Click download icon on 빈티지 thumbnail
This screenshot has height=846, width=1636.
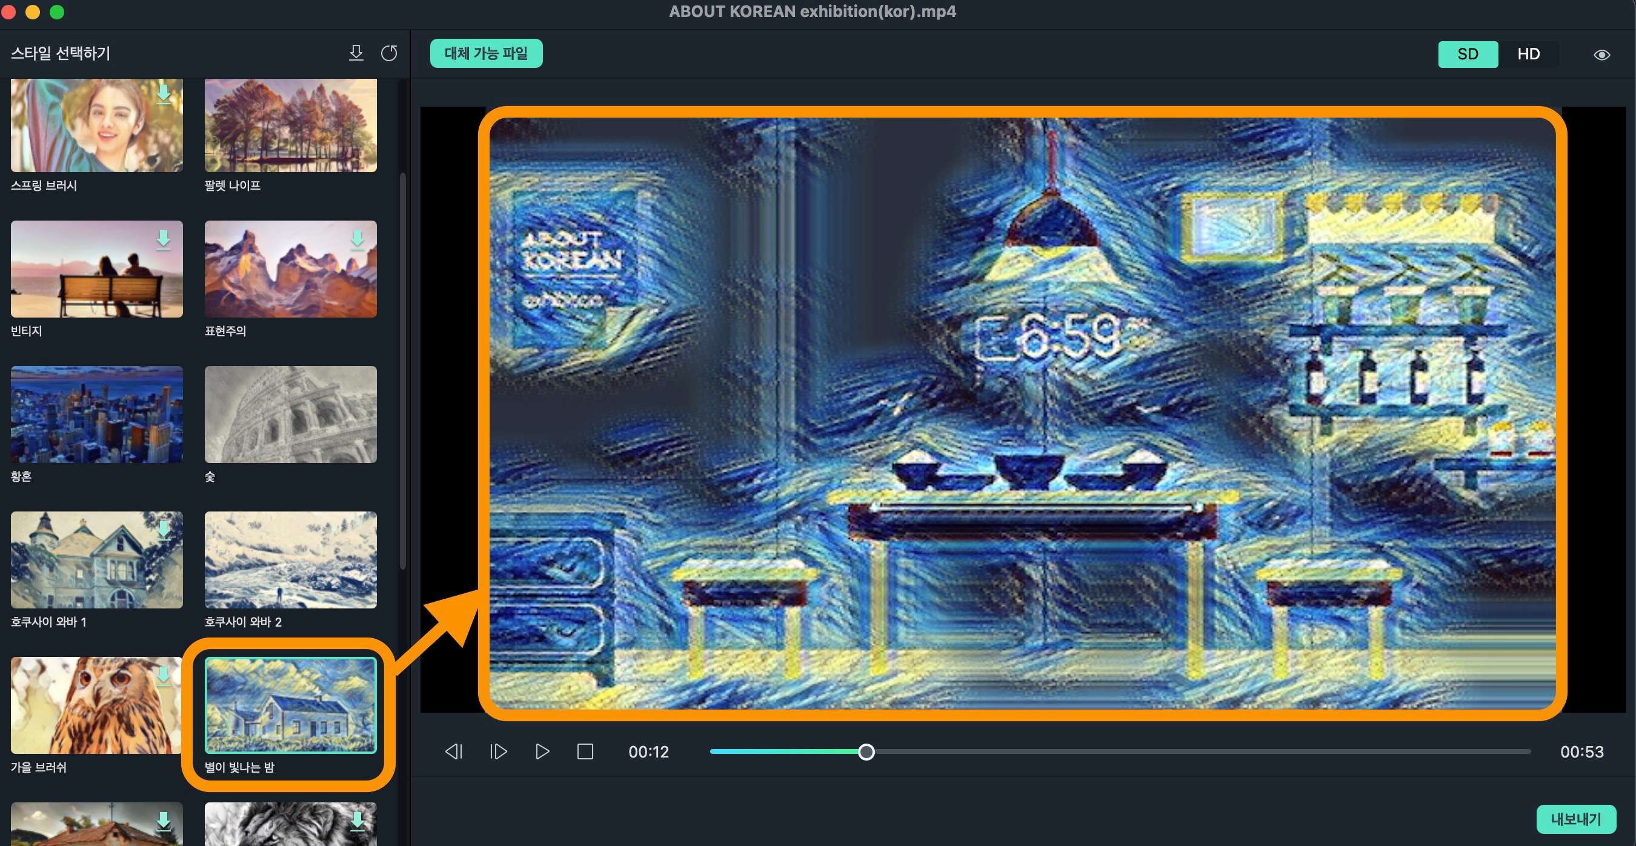164,239
